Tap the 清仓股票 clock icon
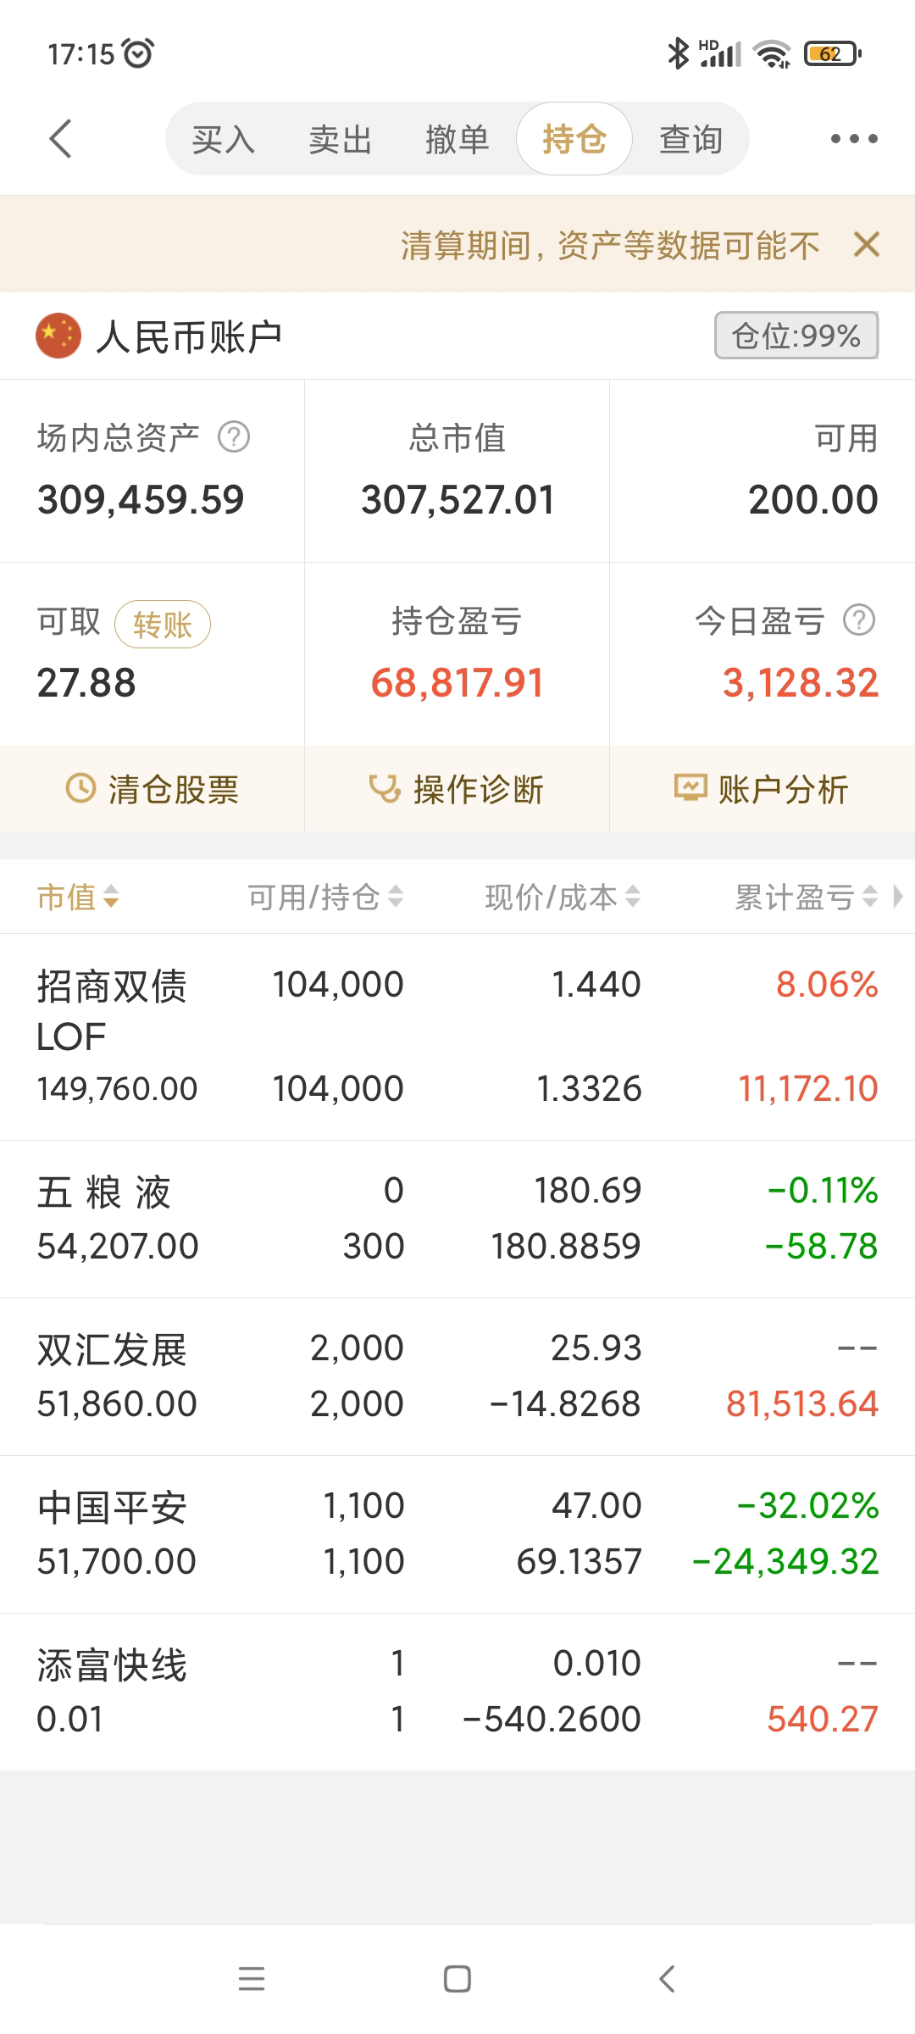The image size is (915, 2034). click(81, 788)
